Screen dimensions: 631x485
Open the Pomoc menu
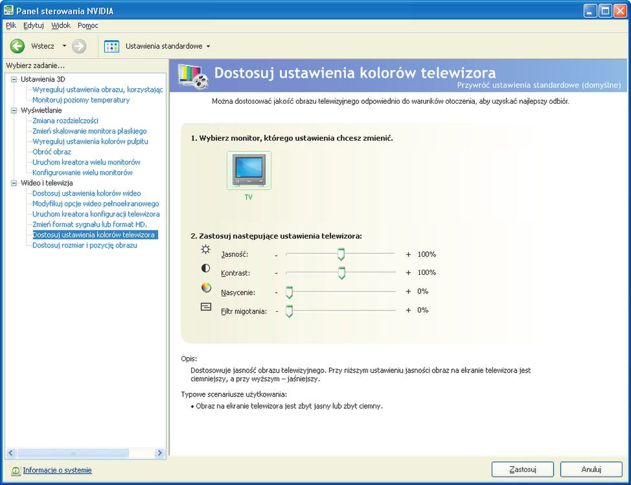pos(87,25)
